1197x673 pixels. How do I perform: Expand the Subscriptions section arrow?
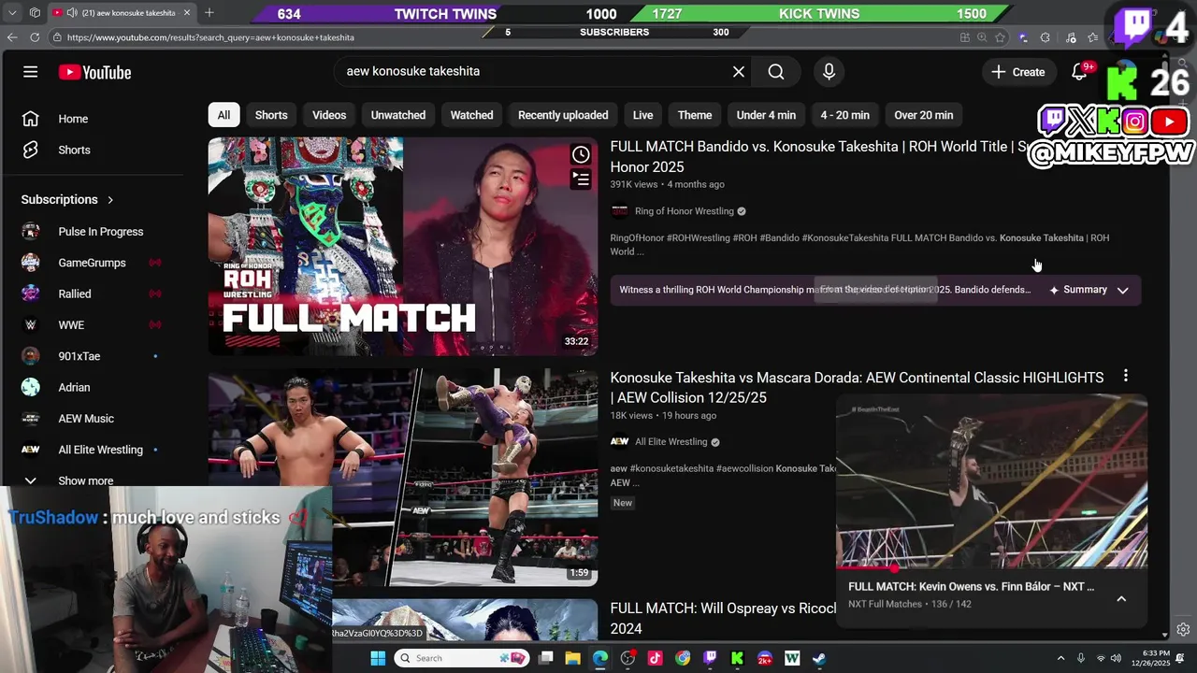[x=110, y=199]
